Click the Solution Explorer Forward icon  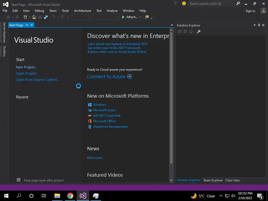tap(185, 31)
